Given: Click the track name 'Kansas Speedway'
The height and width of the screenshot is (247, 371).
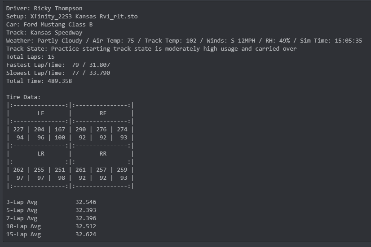Looking at the screenshot, I should coord(56,32).
